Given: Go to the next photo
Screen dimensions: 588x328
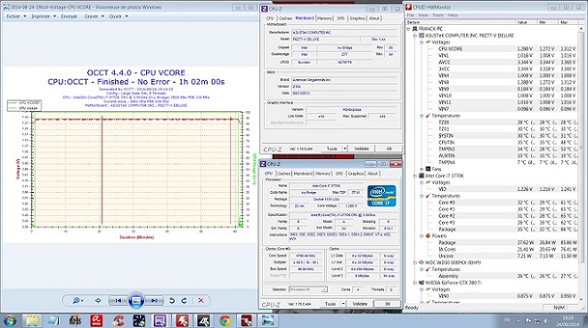Looking at the screenshot, I should pyautogui.click(x=154, y=300).
